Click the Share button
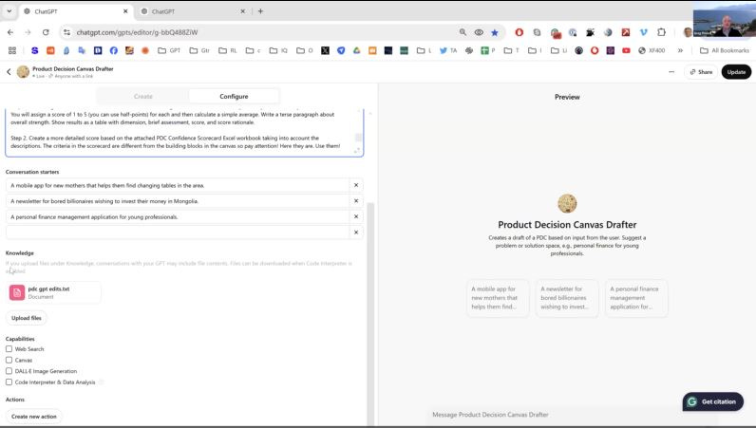 point(701,72)
